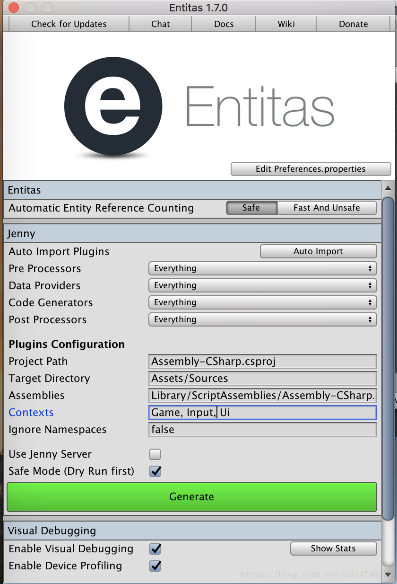The image size is (397, 584).
Task: Click the scrollbar down arrow
Action: (x=388, y=575)
